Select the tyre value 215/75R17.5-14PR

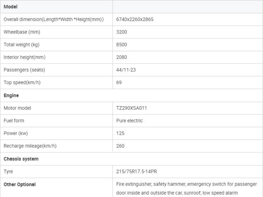point(136,171)
